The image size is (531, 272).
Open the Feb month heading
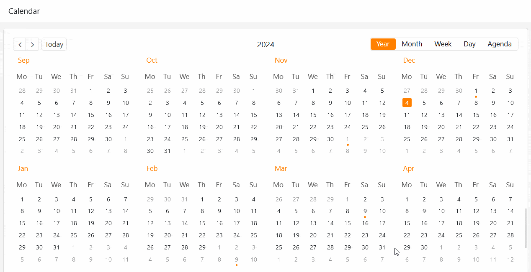[152, 168]
